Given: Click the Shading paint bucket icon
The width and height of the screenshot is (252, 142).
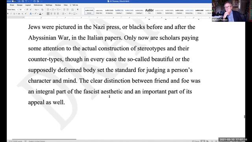Looking at the screenshot, I should click(x=70, y=14).
